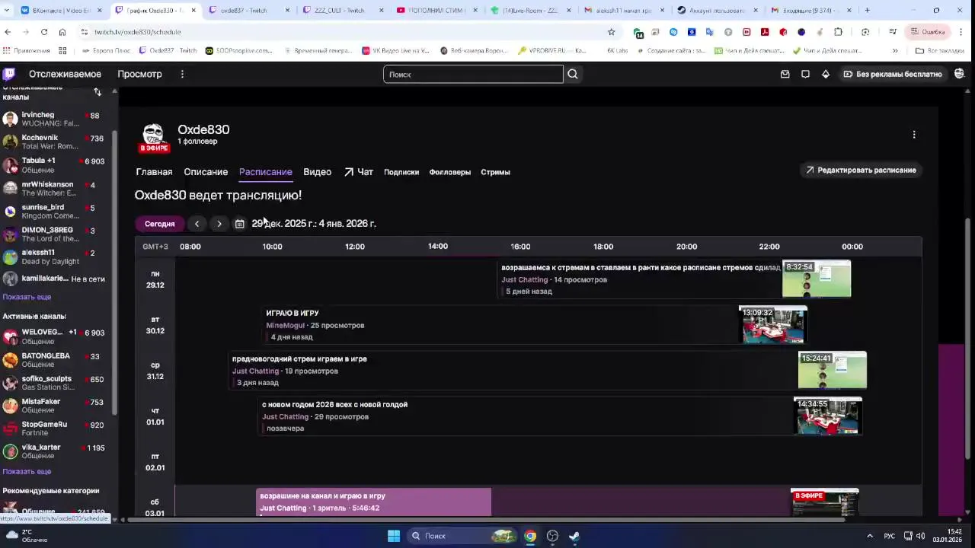Open Steam icon on the taskbar
This screenshot has height=548, width=975.
(574, 536)
